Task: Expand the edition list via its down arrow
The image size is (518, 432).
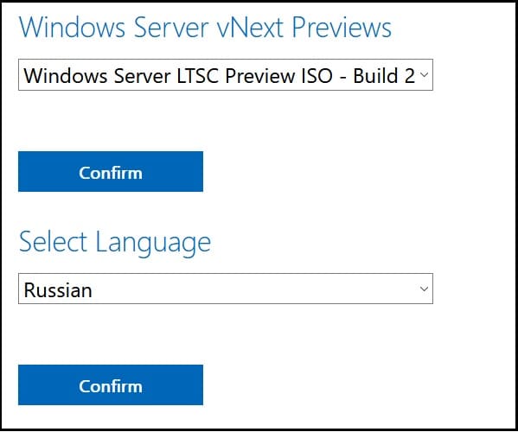Action: (424, 74)
